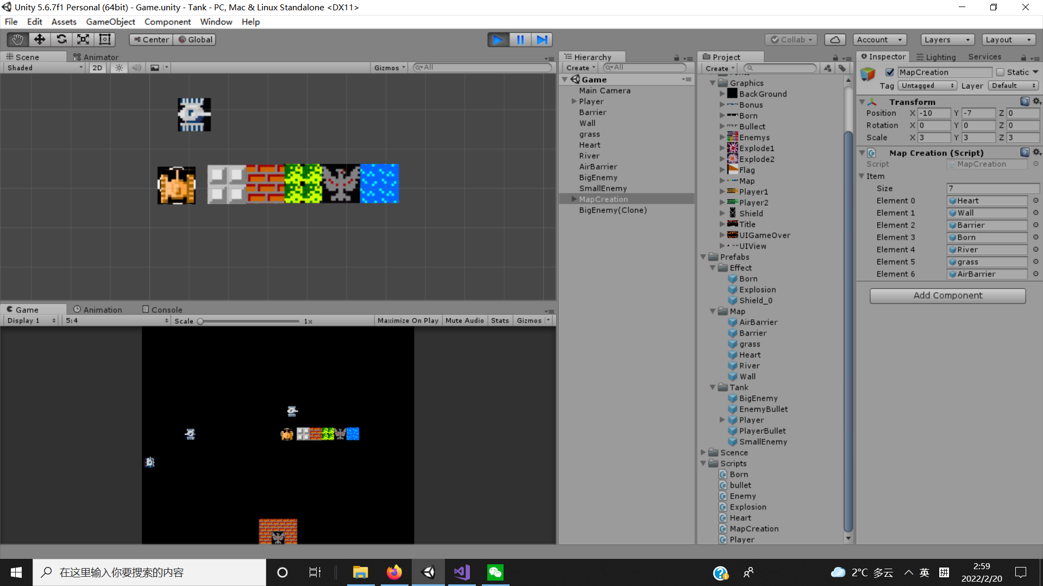Click the Play button

pyautogui.click(x=498, y=40)
